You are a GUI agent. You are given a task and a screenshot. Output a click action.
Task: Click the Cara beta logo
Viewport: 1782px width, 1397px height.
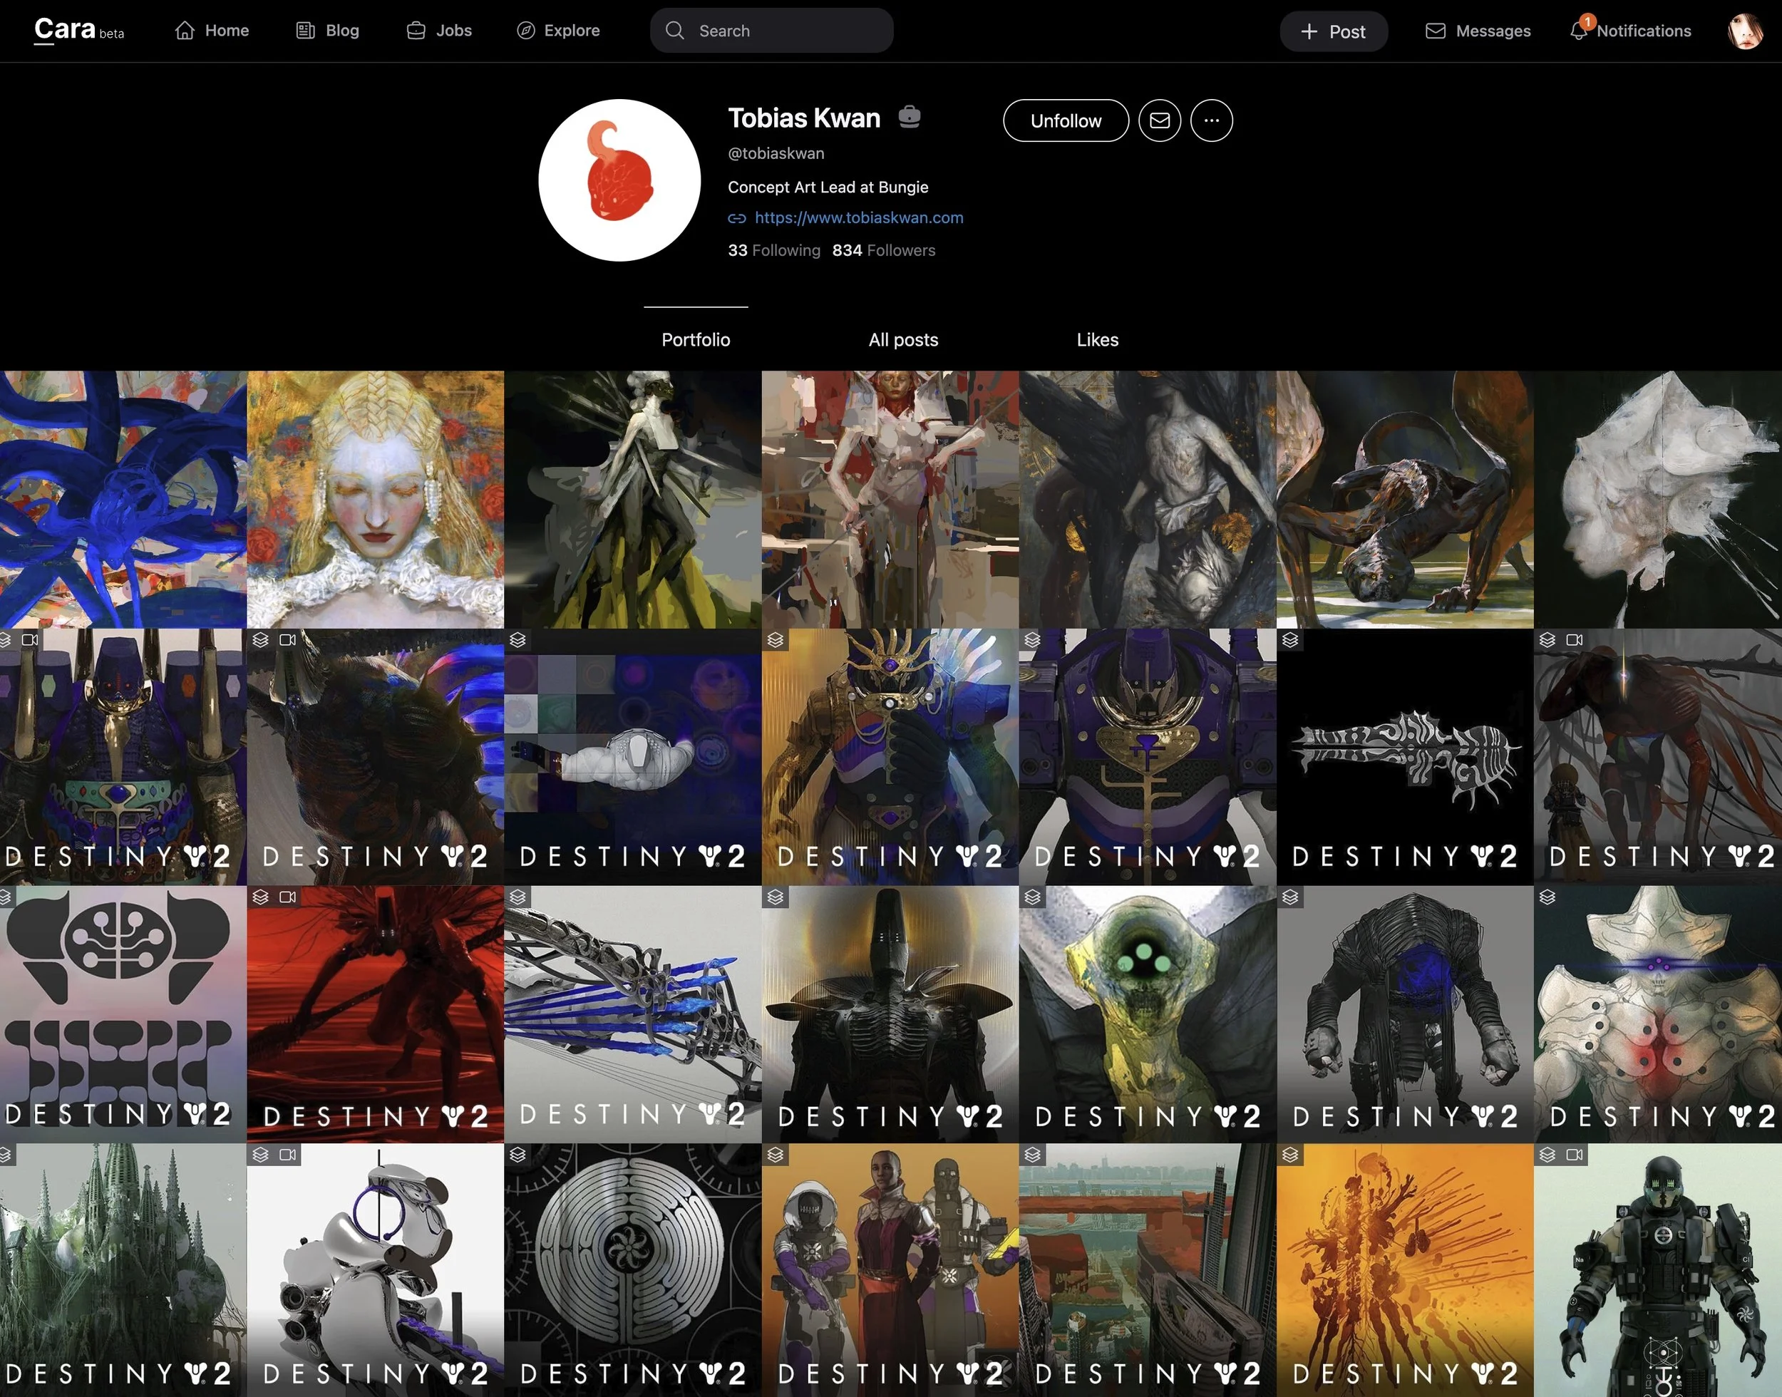point(78,30)
